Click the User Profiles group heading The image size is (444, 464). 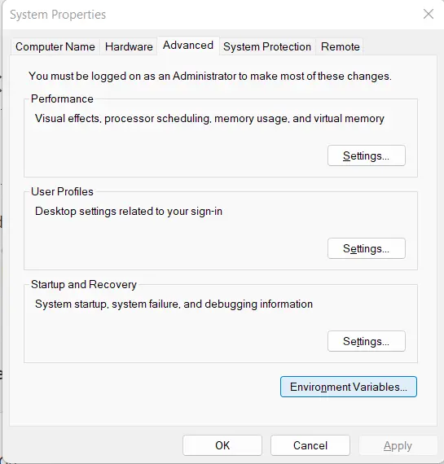coord(62,191)
